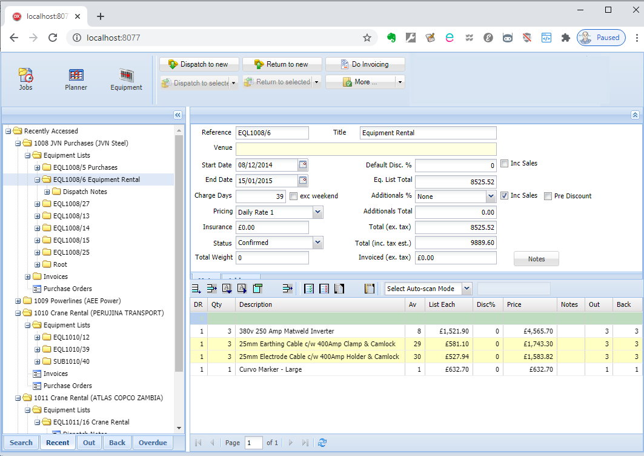This screenshot has height=456, width=644.
Task: Open the Pricing dropdown
Action: tap(318, 212)
